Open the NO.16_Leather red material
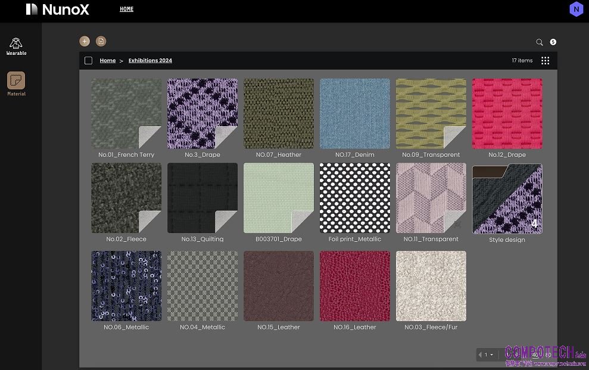 [355, 286]
